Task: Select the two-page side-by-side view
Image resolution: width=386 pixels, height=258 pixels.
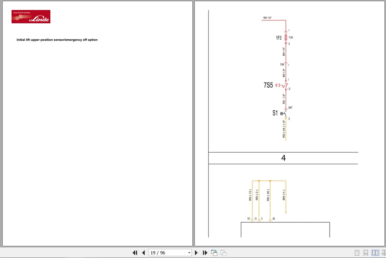Action: 375,253
